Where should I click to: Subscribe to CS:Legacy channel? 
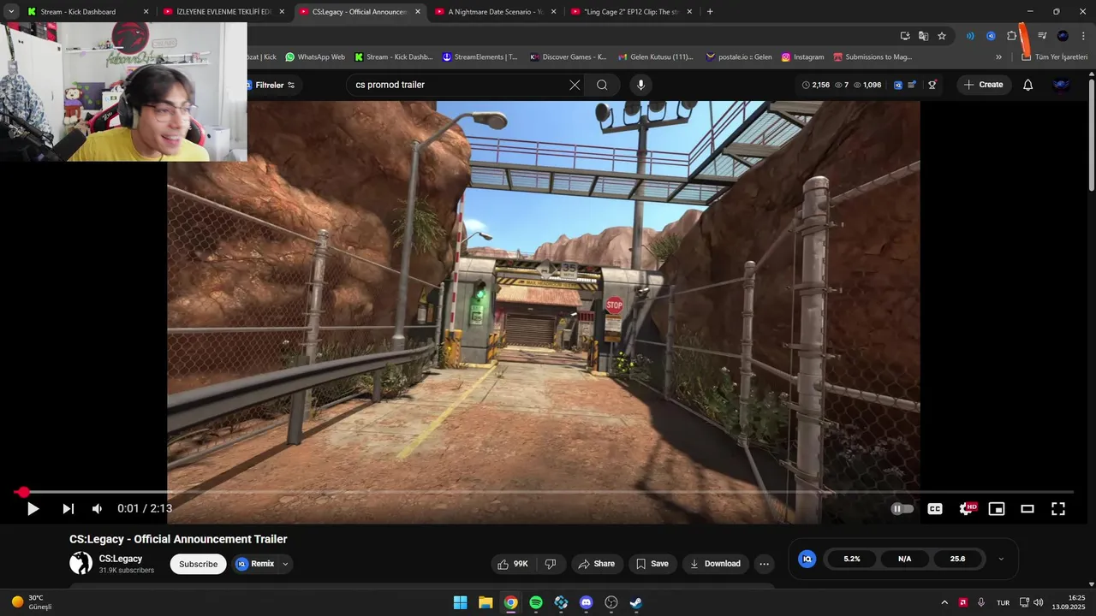coord(198,564)
